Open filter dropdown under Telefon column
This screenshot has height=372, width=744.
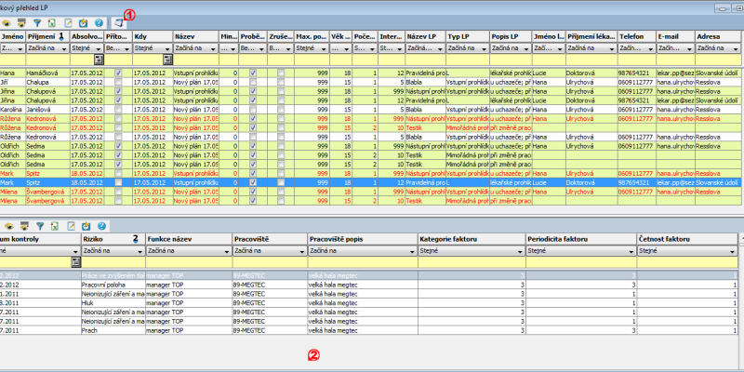651,47
